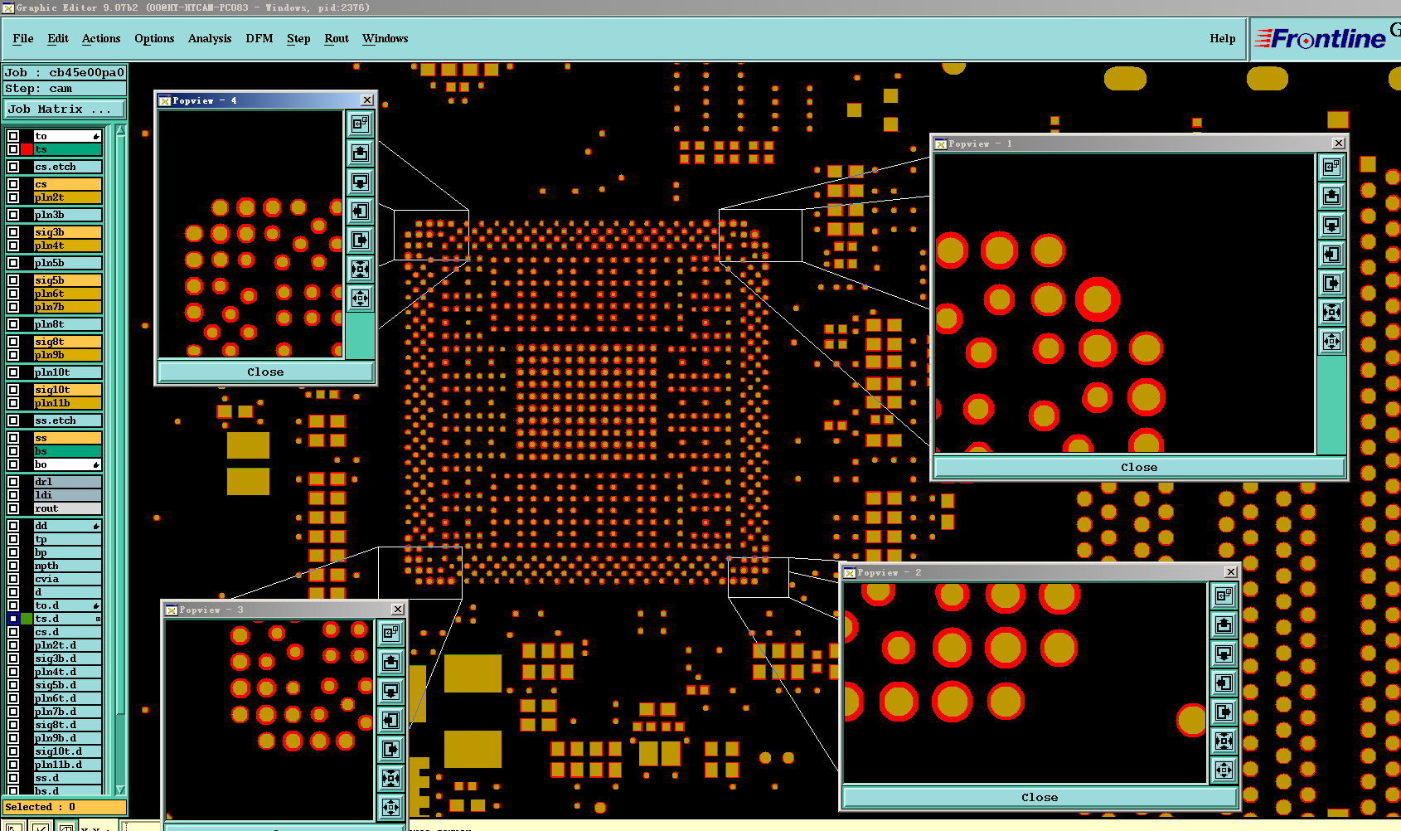Open the Windows menu
Image resolution: width=1401 pixels, height=831 pixels.
click(x=385, y=38)
